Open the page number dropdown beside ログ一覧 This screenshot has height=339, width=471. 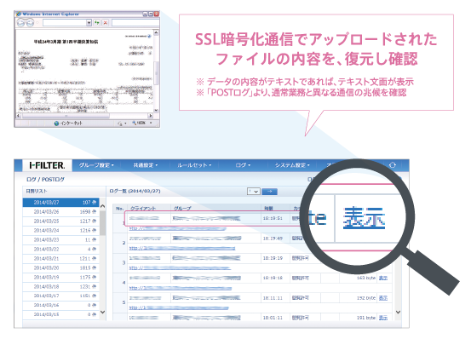(x=254, y=192)
